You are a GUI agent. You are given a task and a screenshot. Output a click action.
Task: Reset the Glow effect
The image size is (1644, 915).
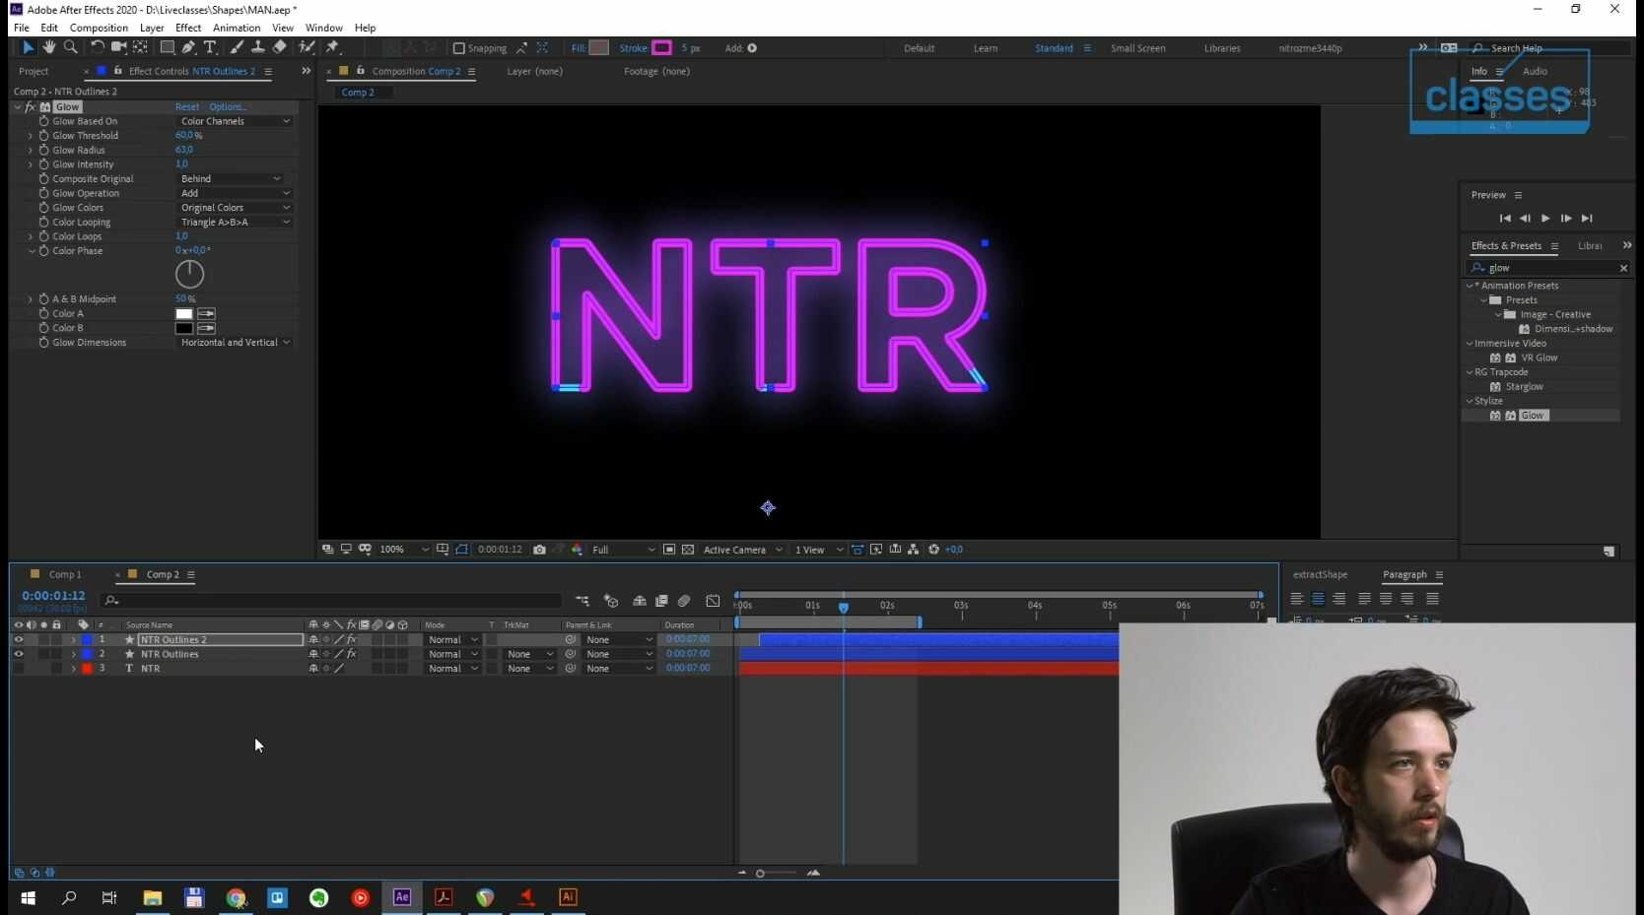187,107
